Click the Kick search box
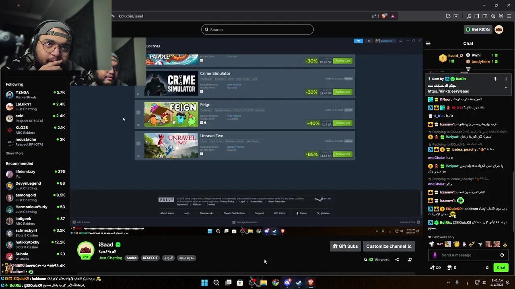Viewport: 515px width, 289px height. (x=257, y=29)
